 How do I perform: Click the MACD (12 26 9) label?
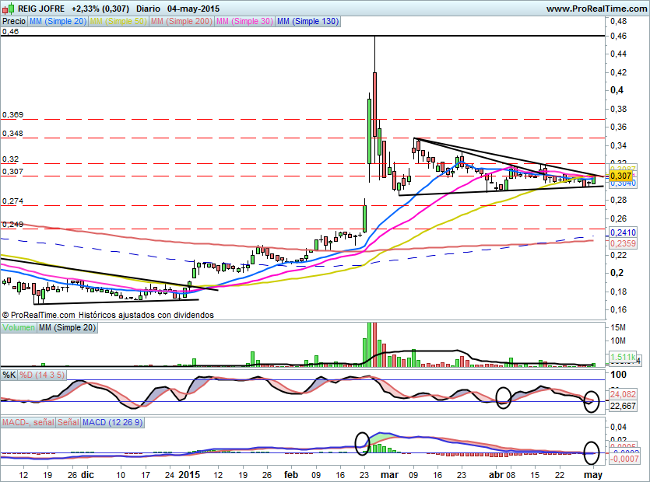pyautogui.click(x=112, y=421)
